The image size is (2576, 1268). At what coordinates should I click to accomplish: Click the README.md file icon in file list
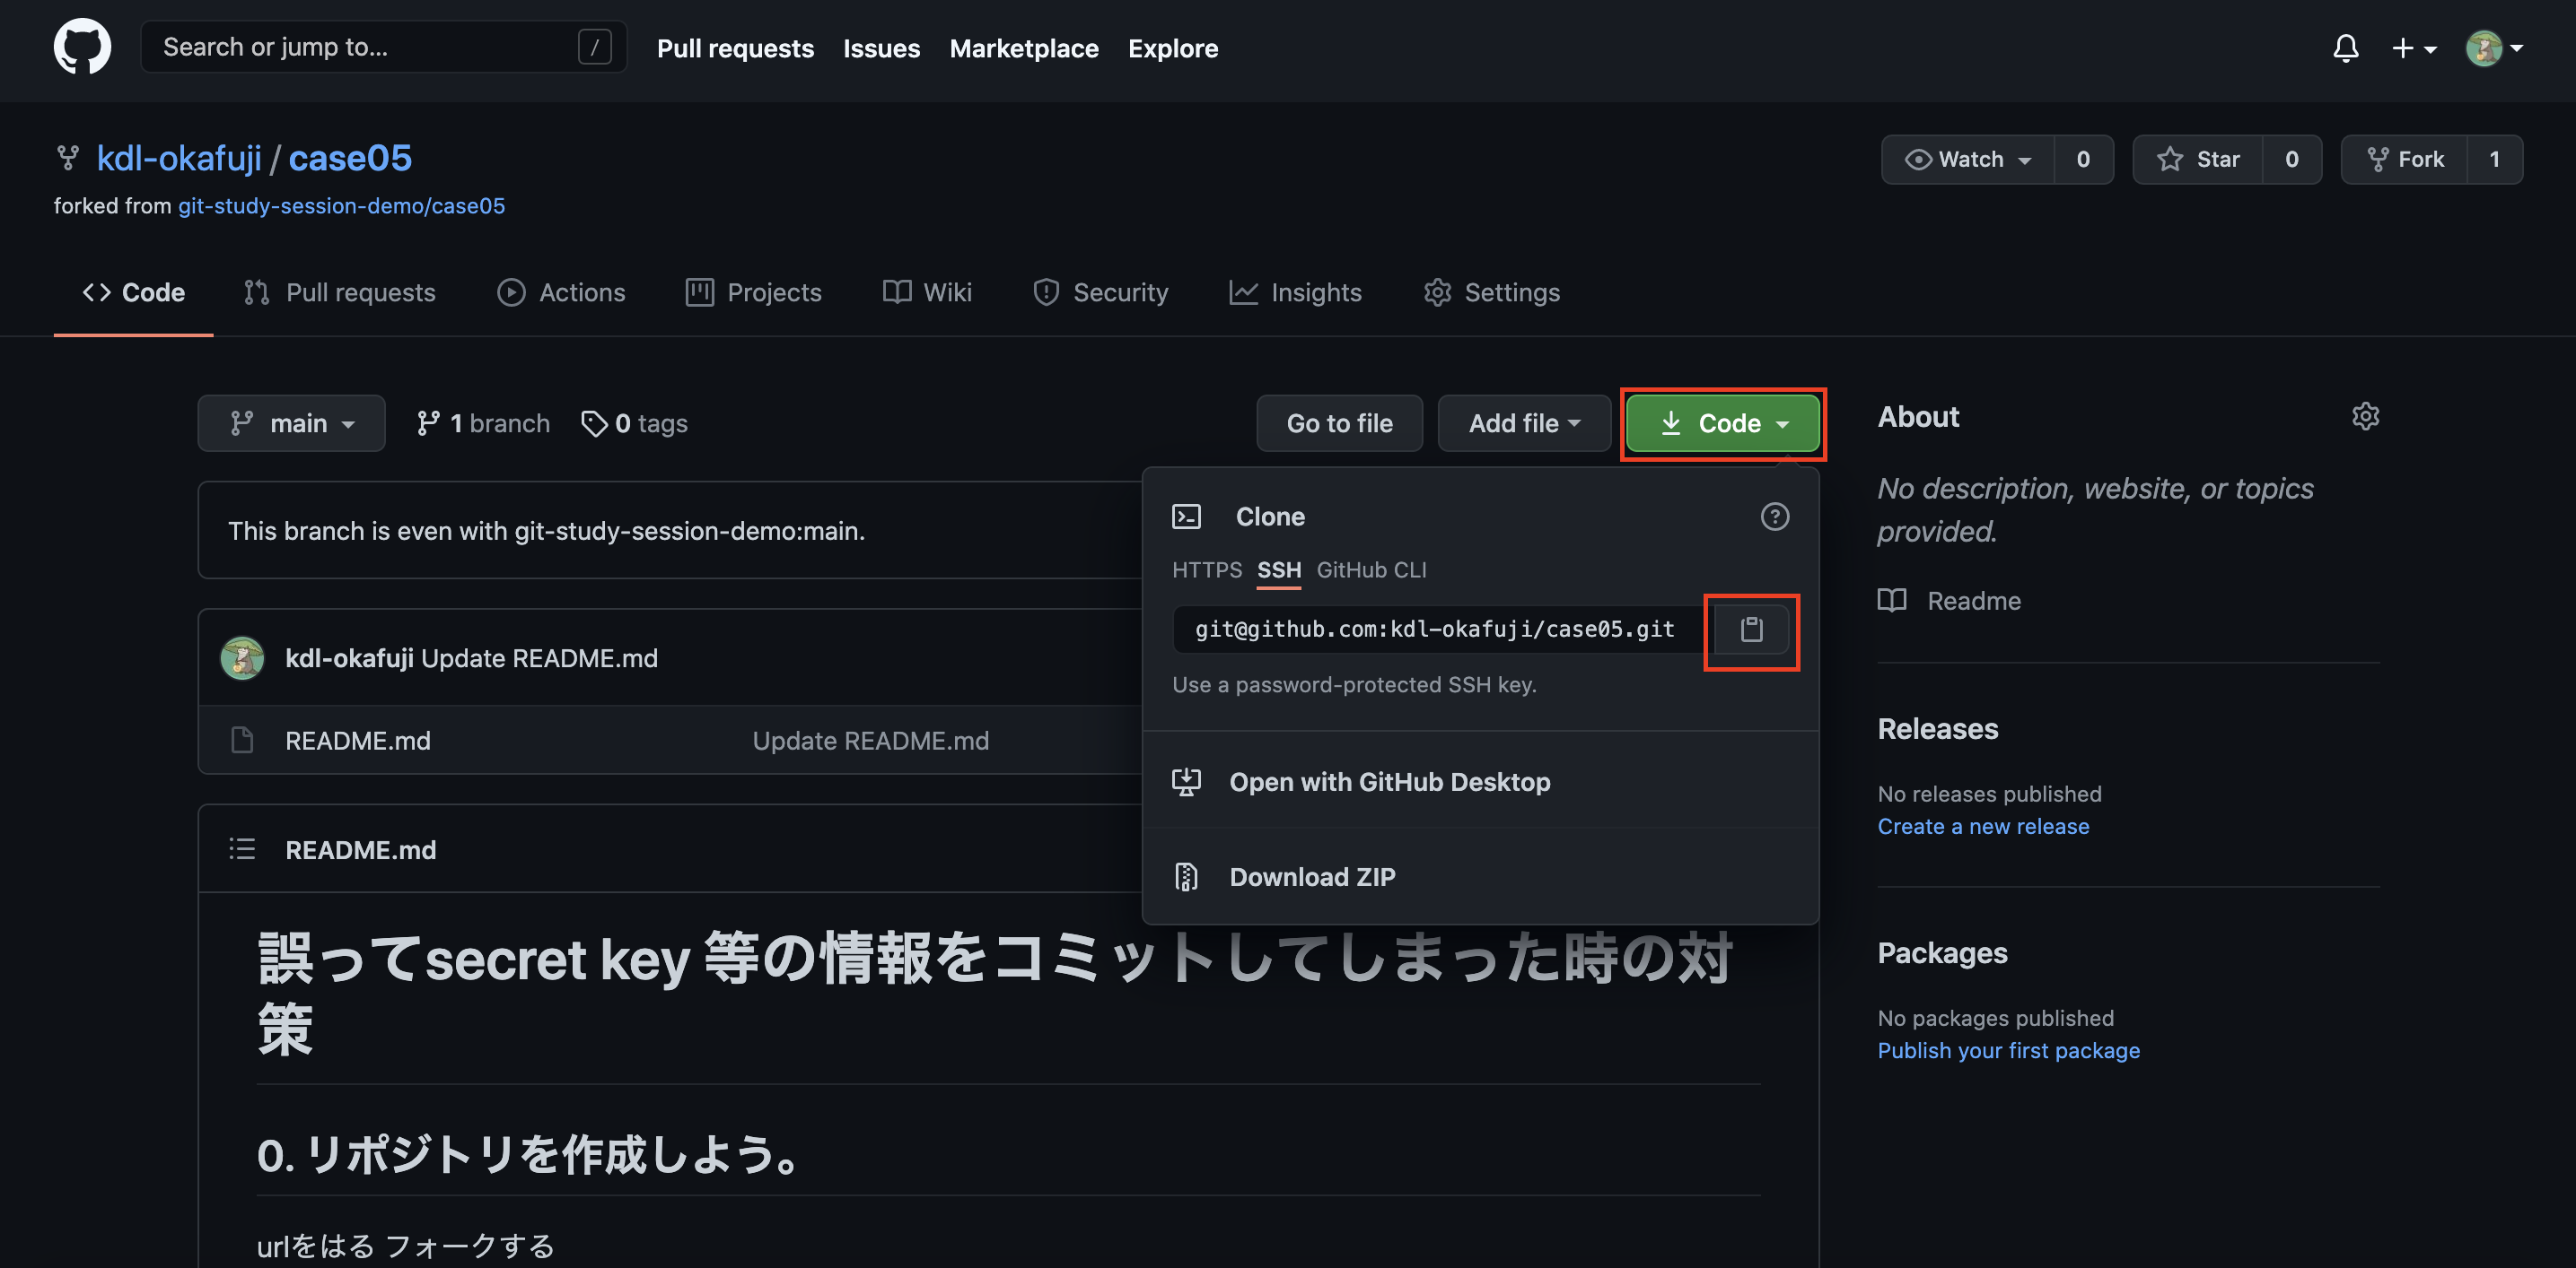241,740
